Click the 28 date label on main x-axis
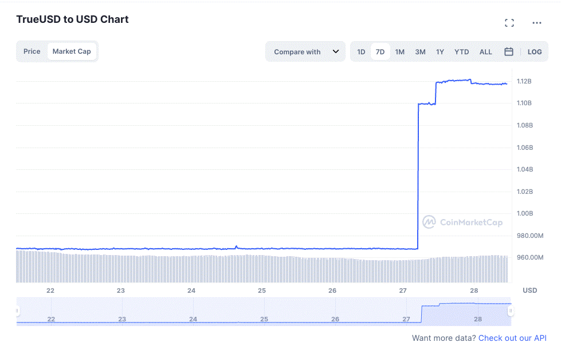The width and height of the screenshot is (561, 354). click(x=474, y=291)
